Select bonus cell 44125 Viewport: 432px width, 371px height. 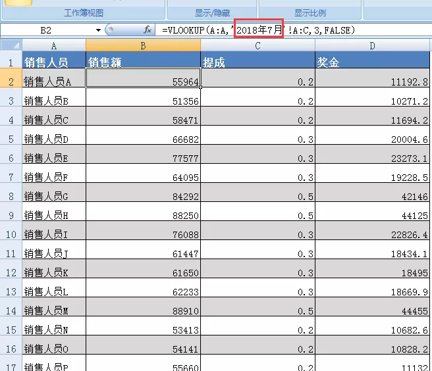point(372,211)
